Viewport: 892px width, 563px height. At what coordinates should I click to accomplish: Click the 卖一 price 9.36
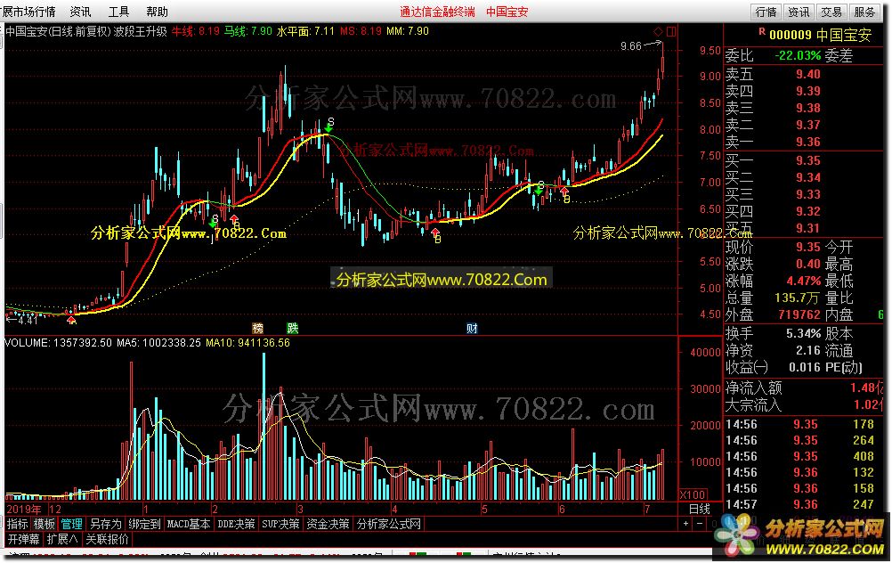807,142
